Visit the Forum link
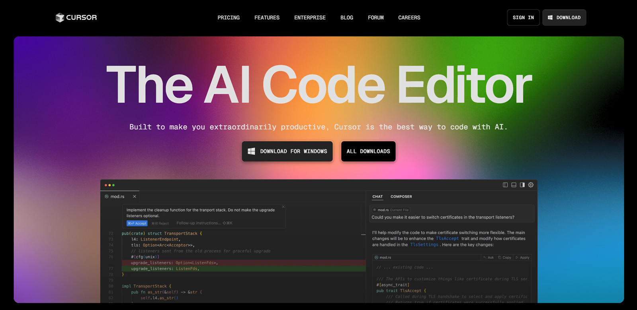The width and height of the screenshot is (637, 310). 376,17
